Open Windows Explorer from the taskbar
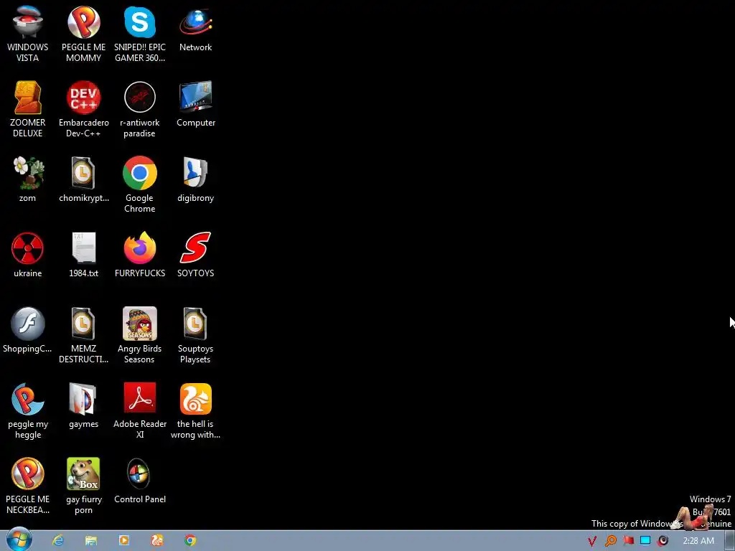735x551 pixels. pos(91,541)
